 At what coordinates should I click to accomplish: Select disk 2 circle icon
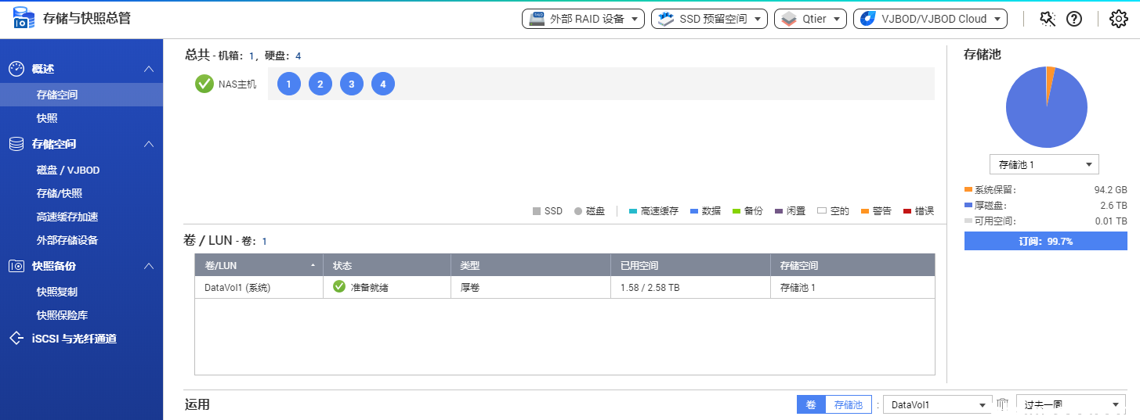coord(320,84)
